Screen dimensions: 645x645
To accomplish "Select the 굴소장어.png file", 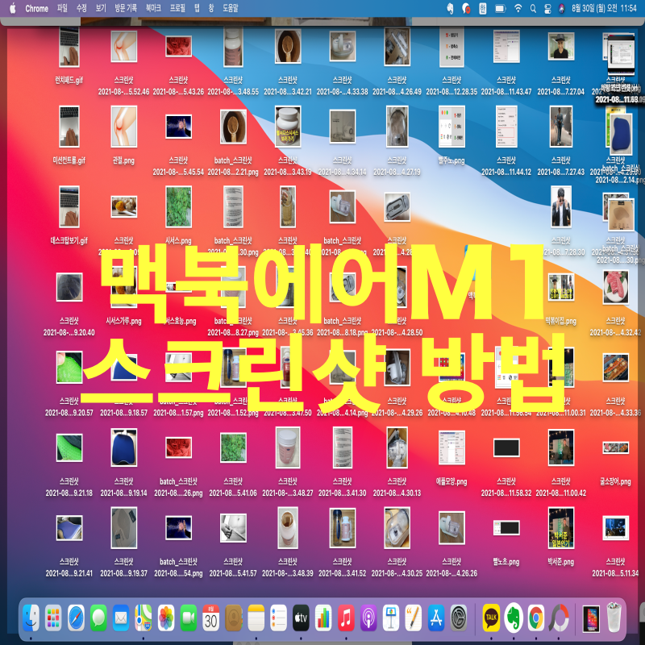I will coord(615,448).
